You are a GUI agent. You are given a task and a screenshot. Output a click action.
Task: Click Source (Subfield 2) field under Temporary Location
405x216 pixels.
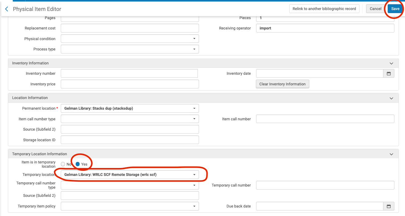tap(130, 196)
